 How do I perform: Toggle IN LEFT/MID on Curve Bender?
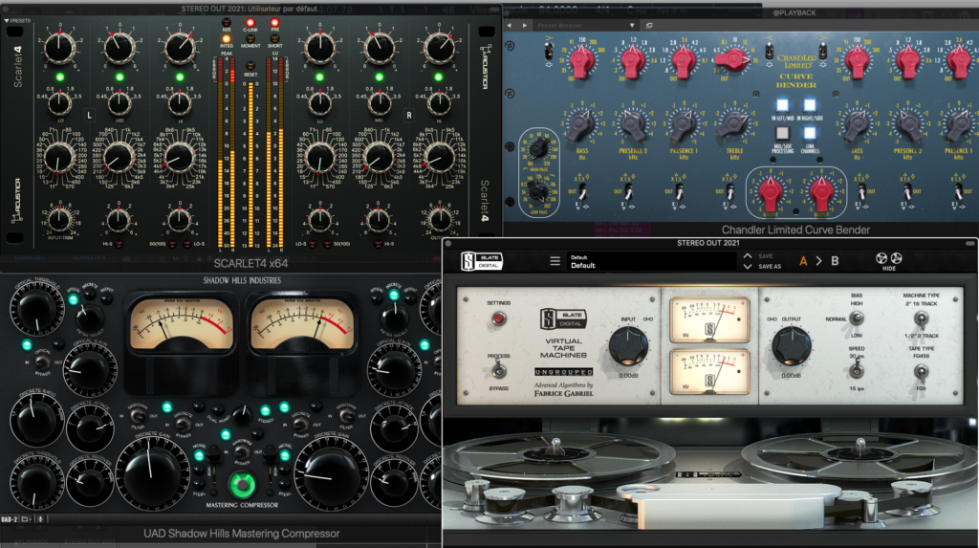(x=782, y=105)
